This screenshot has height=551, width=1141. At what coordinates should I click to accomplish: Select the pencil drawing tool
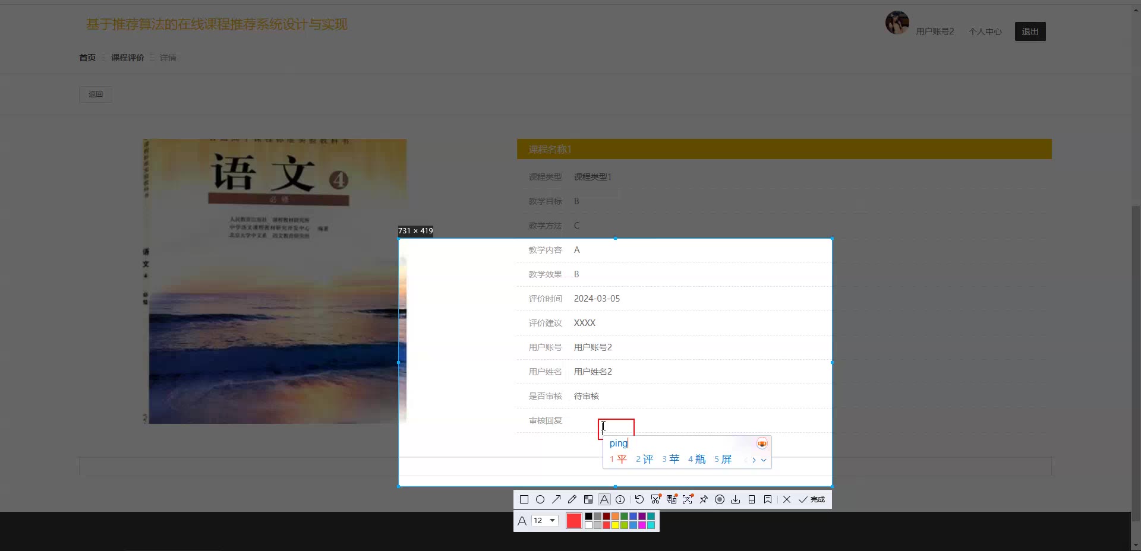[x=572, y=499]
